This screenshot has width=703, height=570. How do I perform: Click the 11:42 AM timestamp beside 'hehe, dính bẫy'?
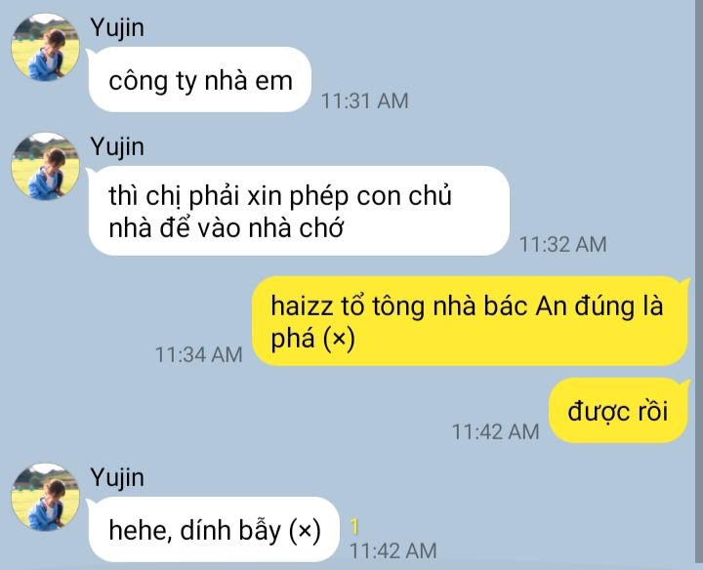coord(393,550)
